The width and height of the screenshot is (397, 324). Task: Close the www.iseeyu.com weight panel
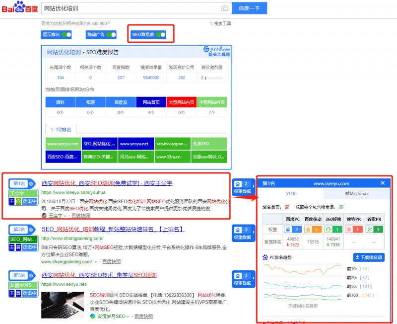[383, 183]
